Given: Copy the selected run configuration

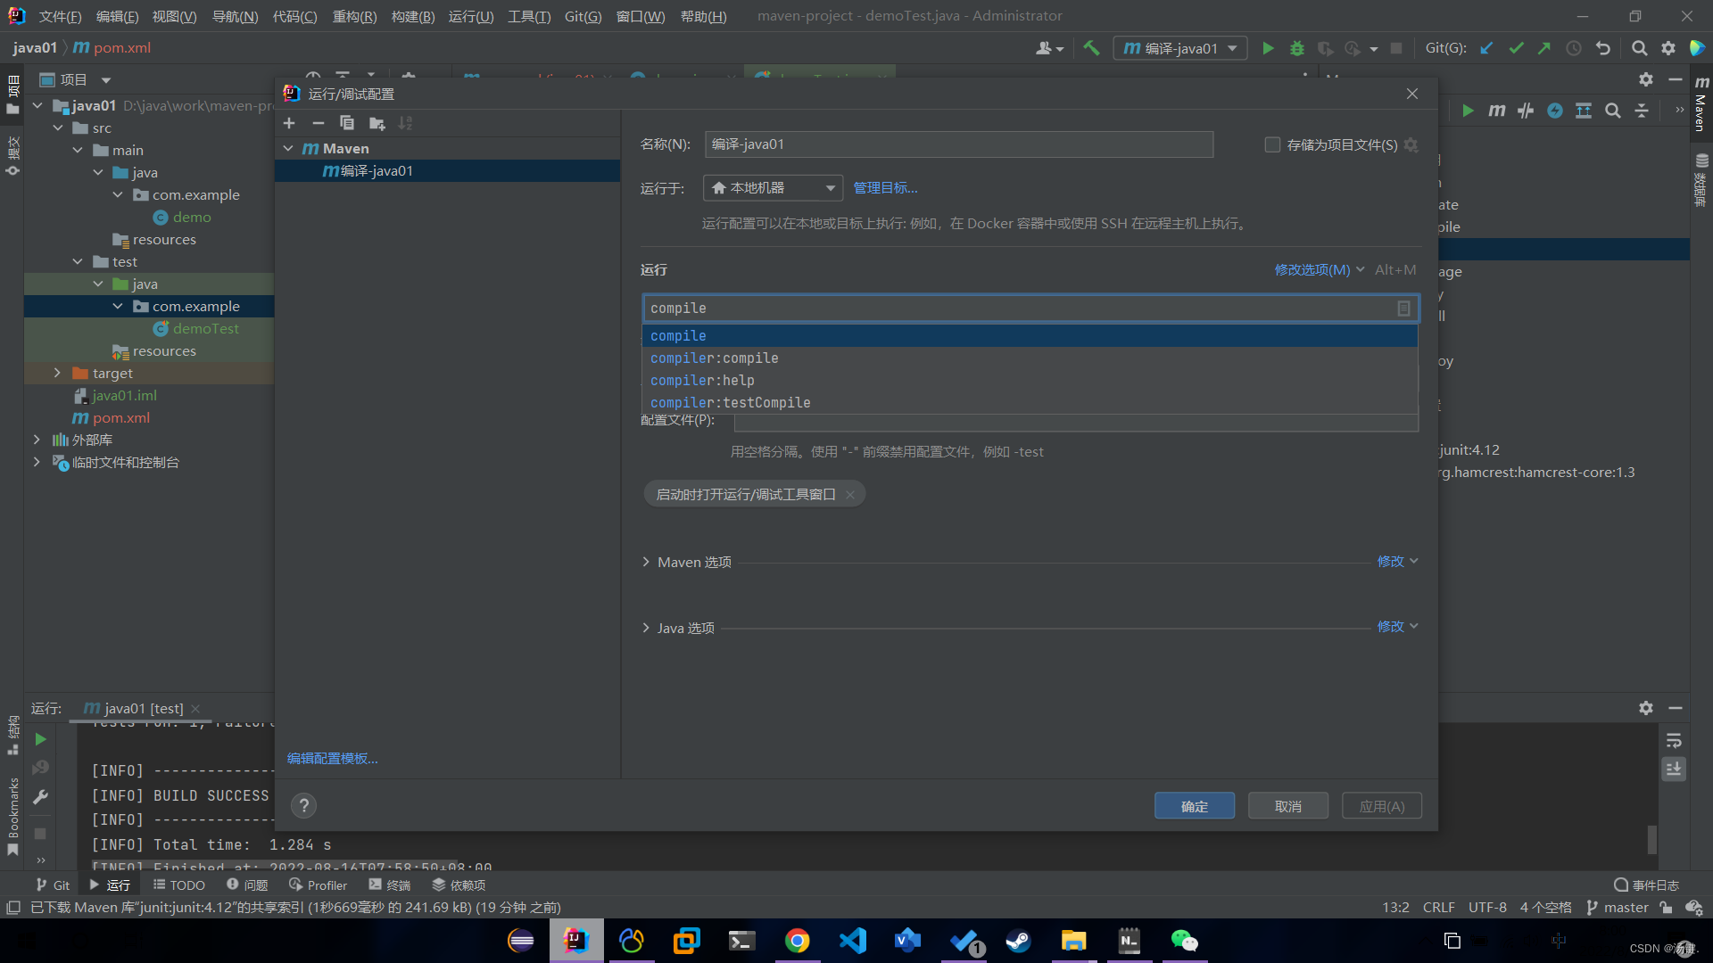Looking at the screenshot, I should 347,123.
